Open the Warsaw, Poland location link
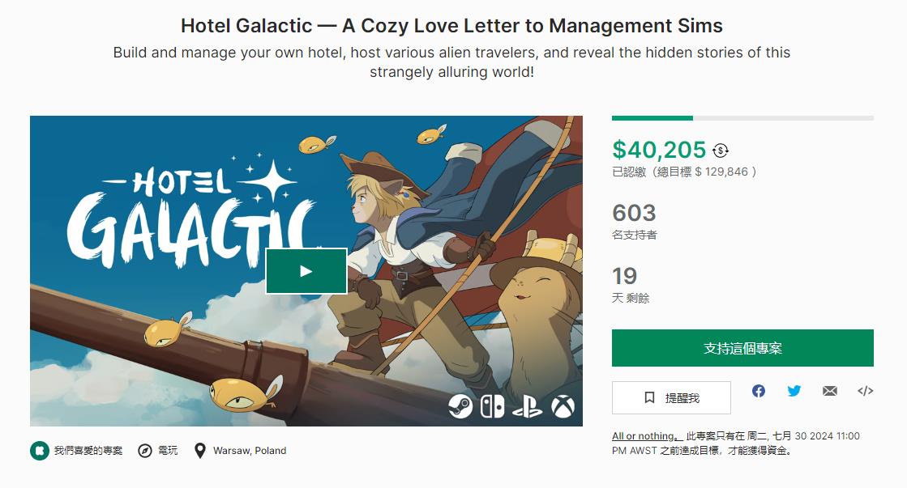The width and height of the screenshot is (907, 488). click(x=240, y=451)
